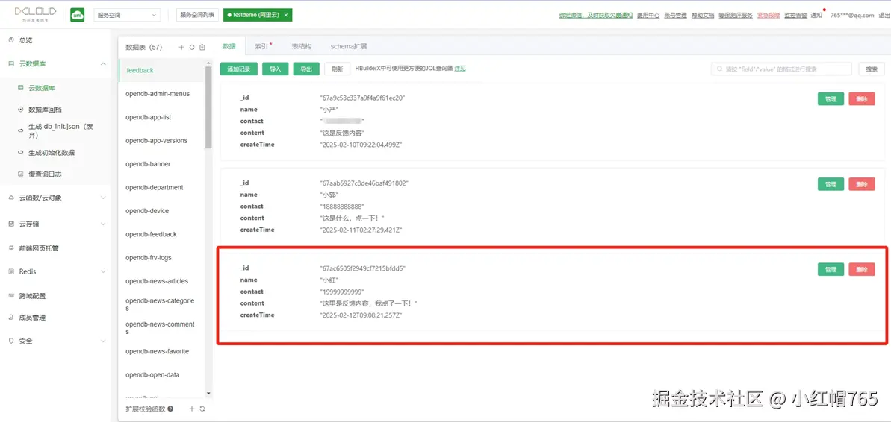This screenshot has height=422, width=891.
Task: Click 管理 for the 小严 record
Action: (831, 98)
